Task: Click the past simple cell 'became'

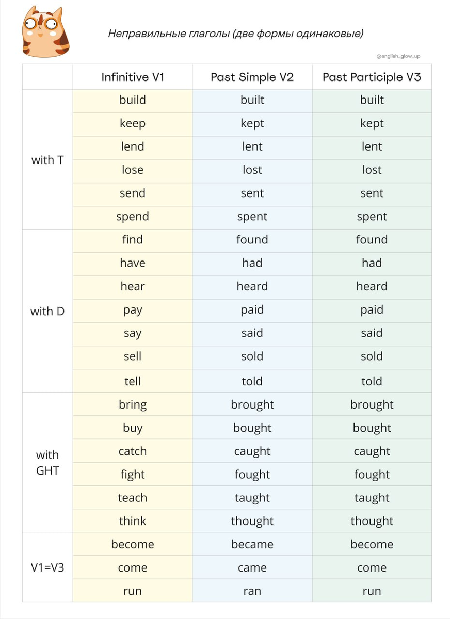Action: (x=252, y=544)
